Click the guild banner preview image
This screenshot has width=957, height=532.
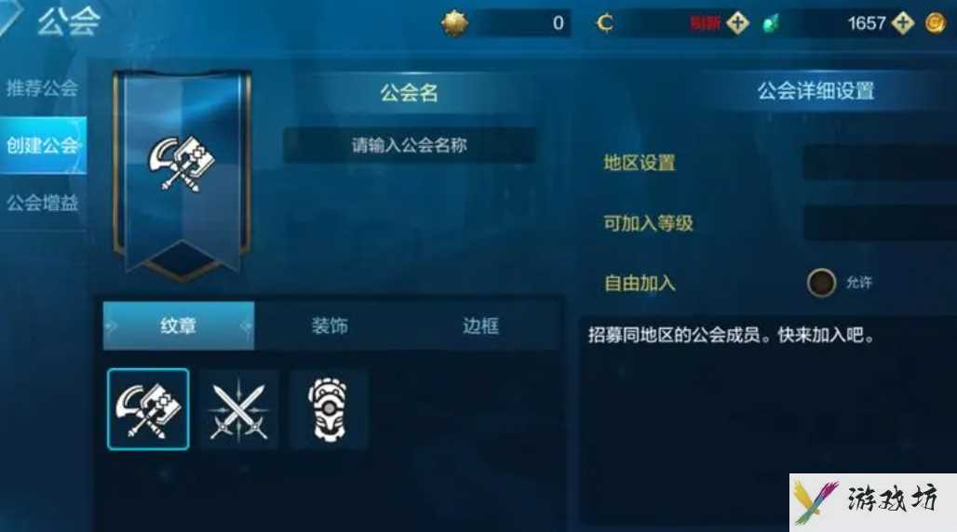coord(182,175)
